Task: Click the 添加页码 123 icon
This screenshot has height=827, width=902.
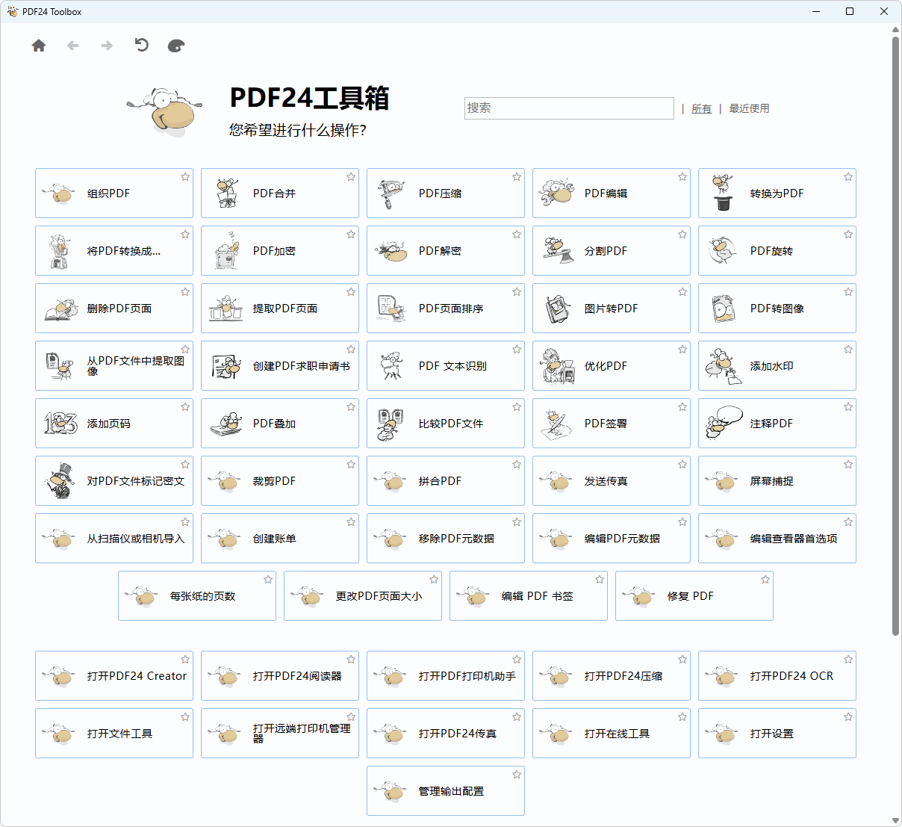Action: click(60, 424)
